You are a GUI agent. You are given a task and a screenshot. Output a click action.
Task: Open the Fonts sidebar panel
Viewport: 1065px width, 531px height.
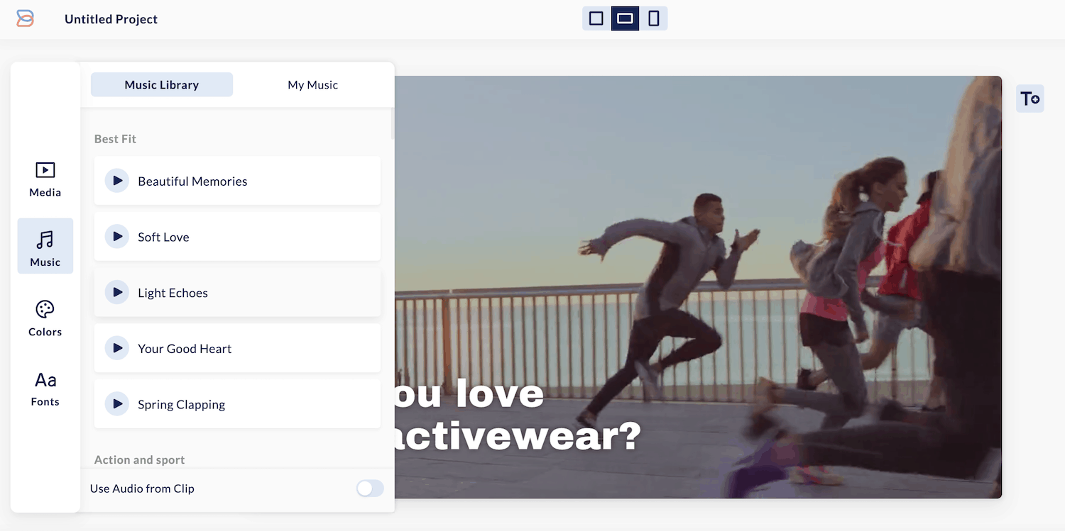coord(45,389)
